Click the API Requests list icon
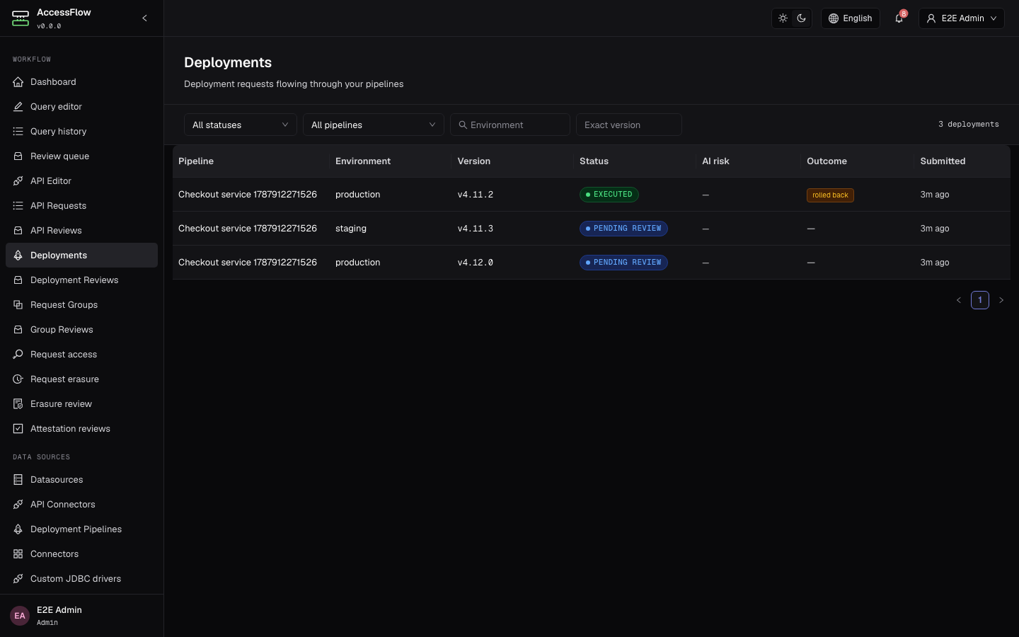The image size is (1019, 637). pyautogui.click(x=18, y=206)
